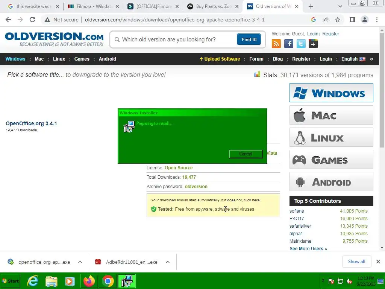385x289 pixels.
Task: Open OpenOffice.org 3.4.1 title link
Action: tap(31, 123)
